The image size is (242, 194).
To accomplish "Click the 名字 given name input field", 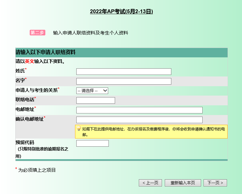I will click(x=124, y=81).
